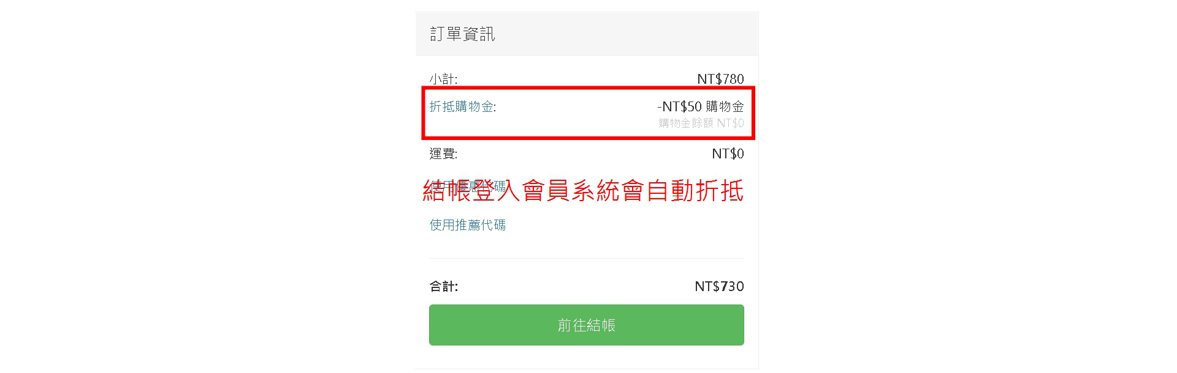Click the horizontal divider above 合計
1177x373 pixels.
[x=586, y=258]
